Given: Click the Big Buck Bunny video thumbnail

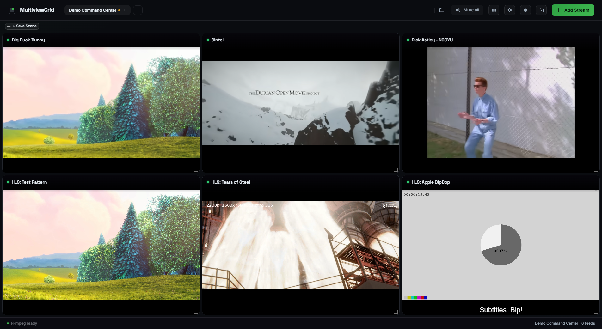Looking at the screenshot, I should [101, 103].
